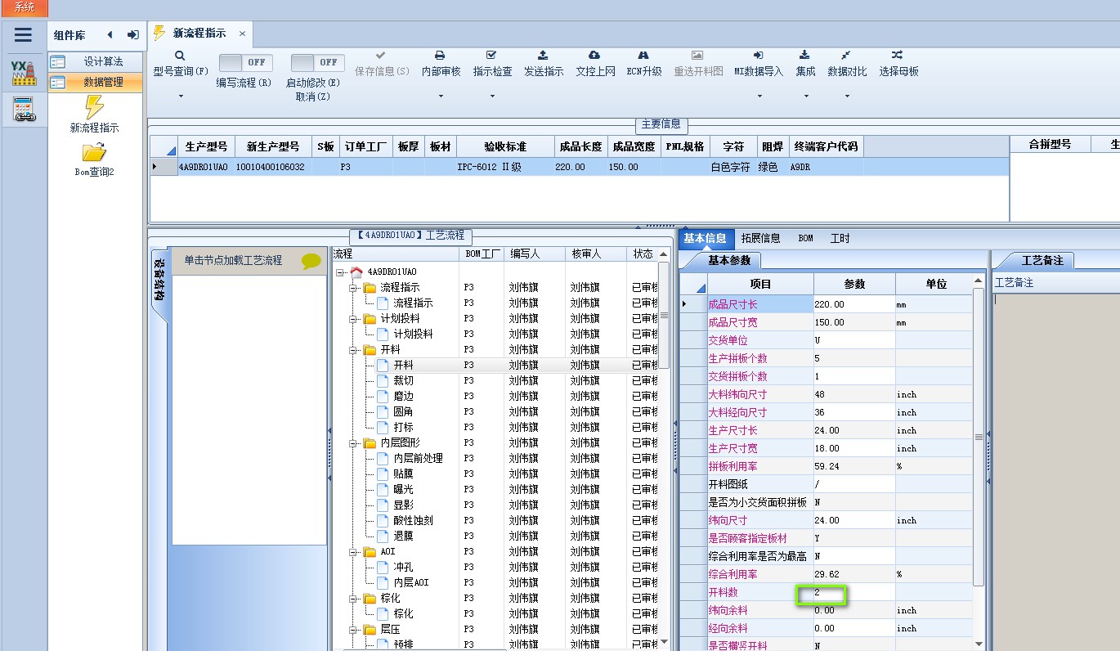Select the 设计算法 category
This screenshot has width=1120, height=651.
(96, 61)
